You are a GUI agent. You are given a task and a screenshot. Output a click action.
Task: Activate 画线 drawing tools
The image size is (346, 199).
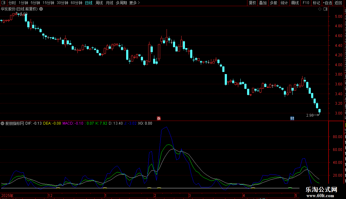pos(295,3)
